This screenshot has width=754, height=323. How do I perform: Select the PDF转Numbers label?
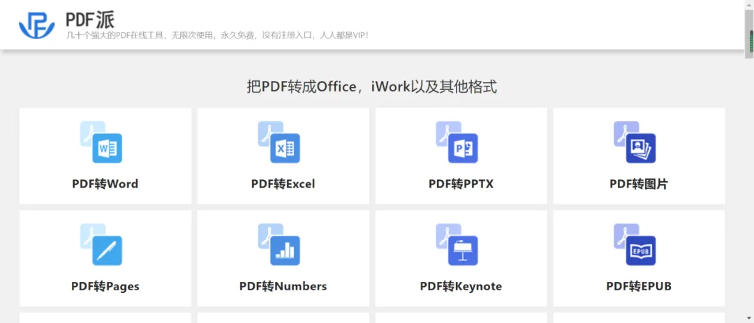point(283,287)
